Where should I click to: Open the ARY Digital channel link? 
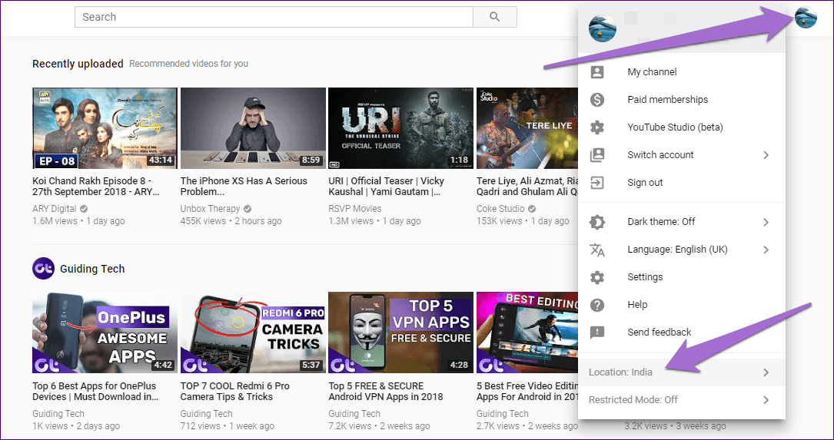(x=55, y=209)
